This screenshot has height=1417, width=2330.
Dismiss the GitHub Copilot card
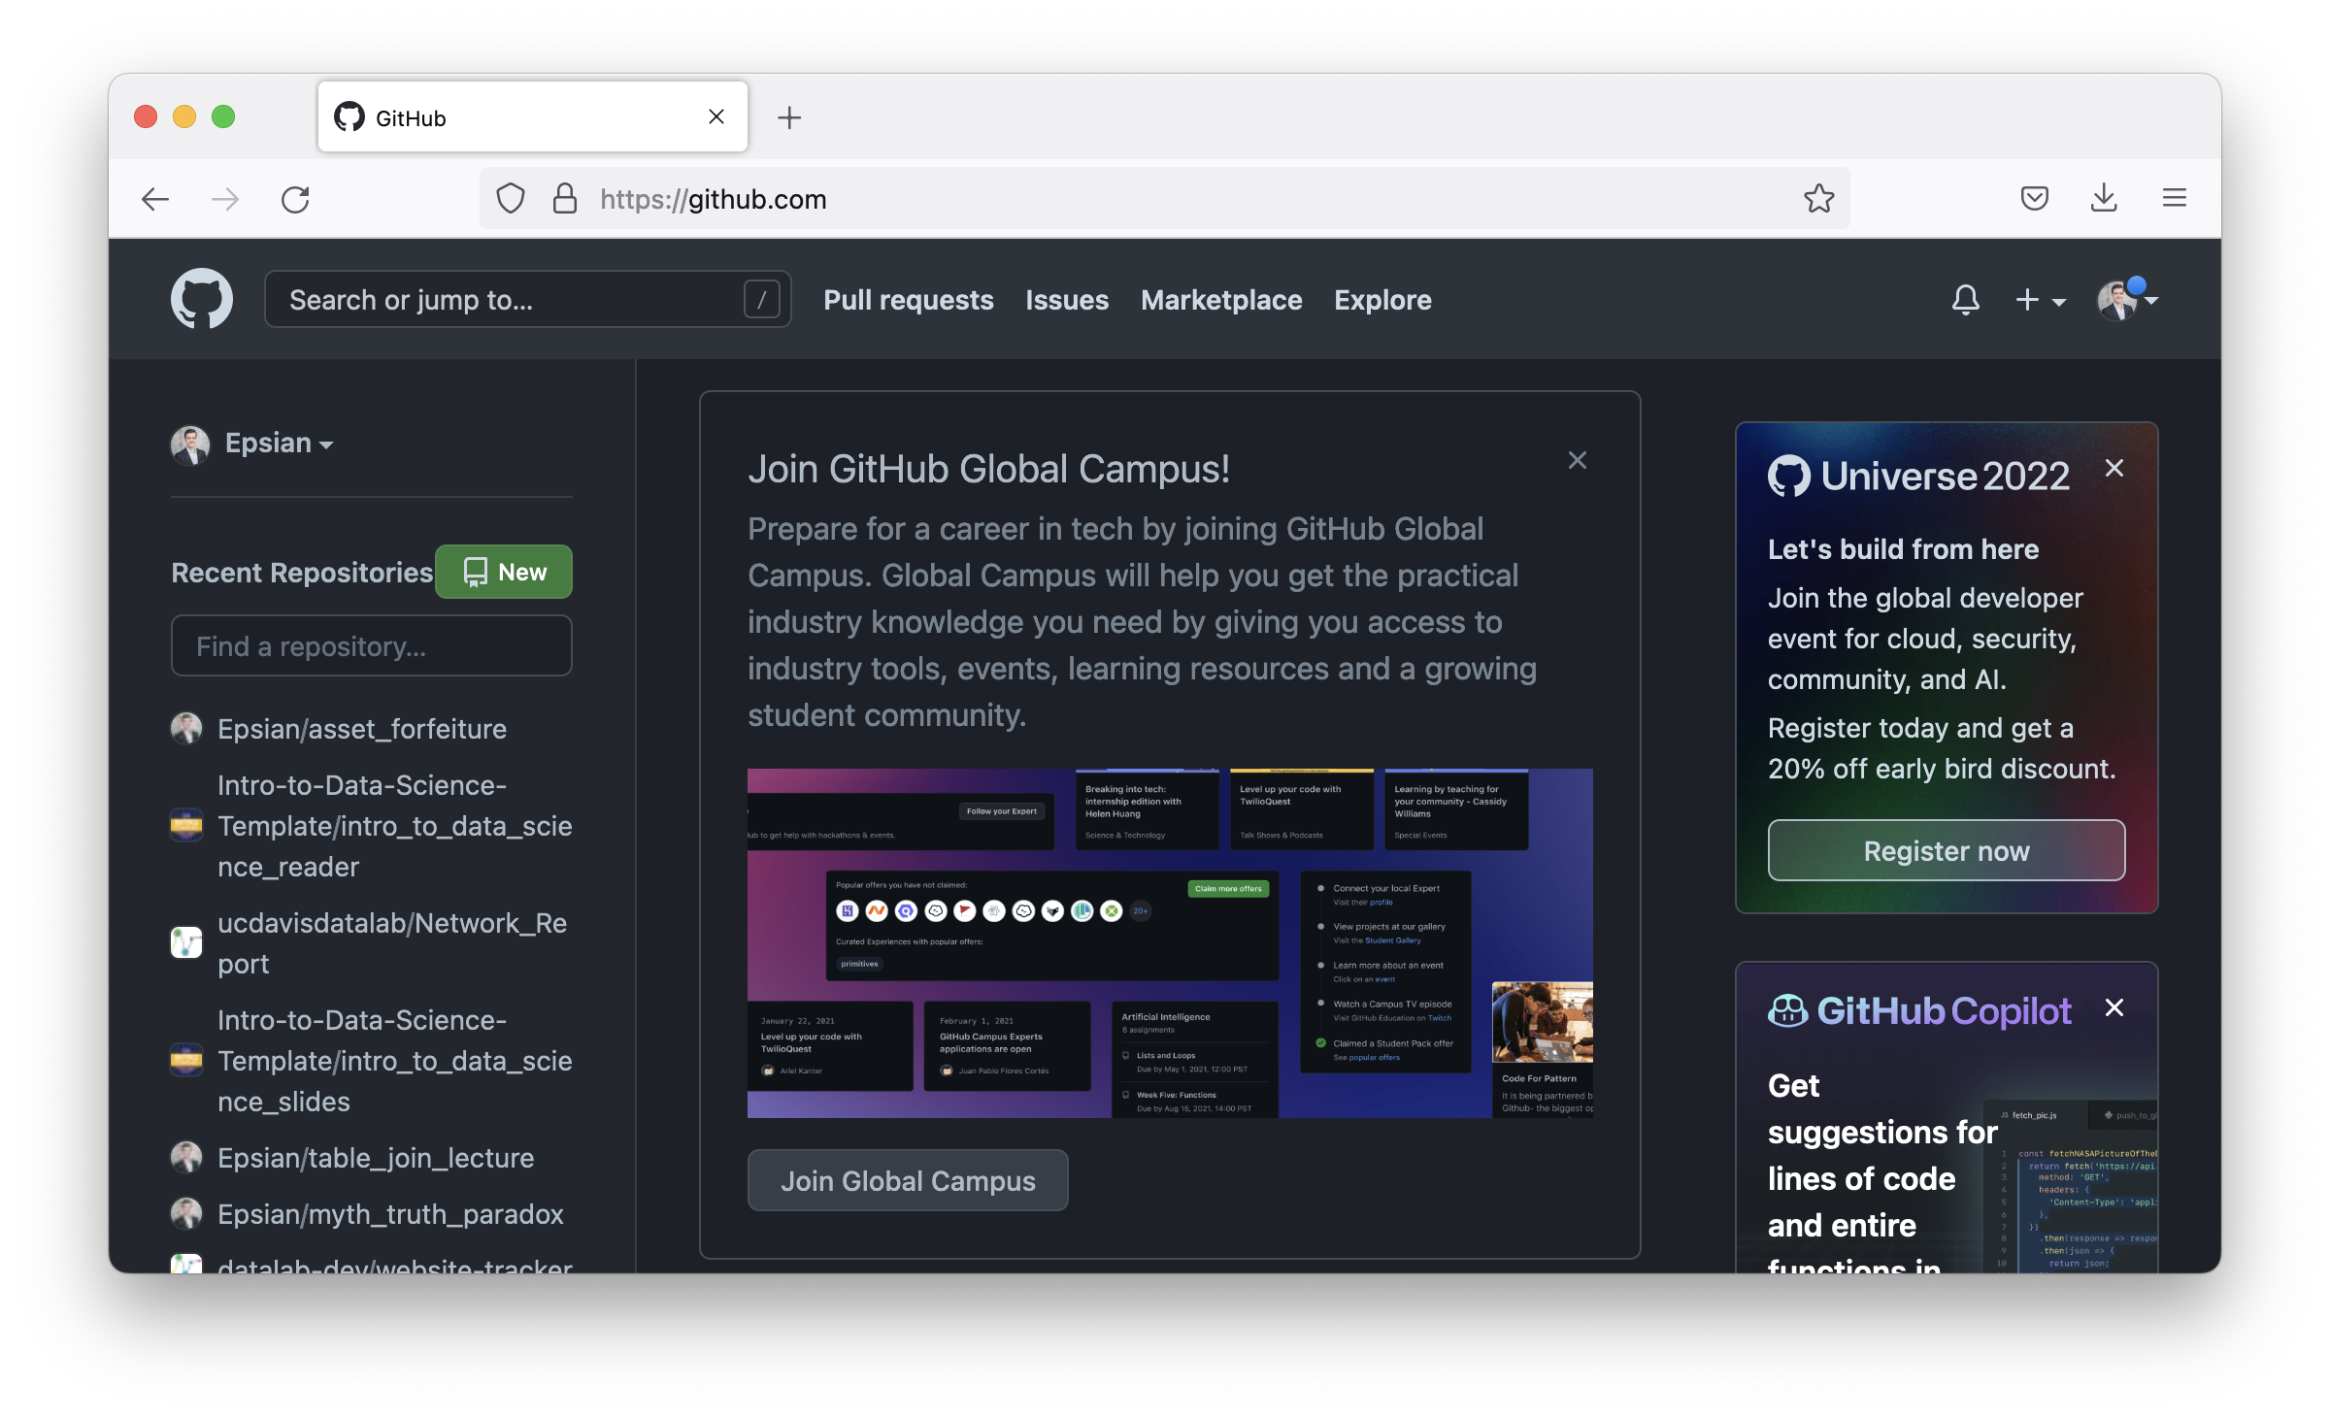click(x=2114, y=1007)
